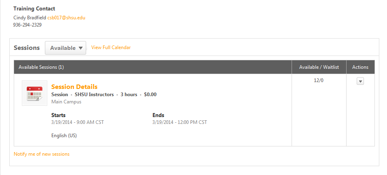Click the Training Contact heading
Image resolution: width=387 pixels, height=175 pixels.
pos(34,8)
